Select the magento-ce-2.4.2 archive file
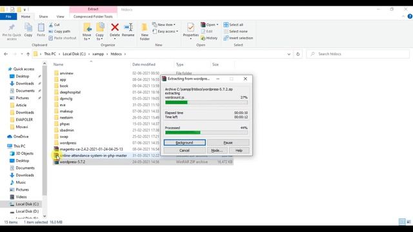Image resolution: width=413 pixels, height=232 pixels. pos(91,149)
